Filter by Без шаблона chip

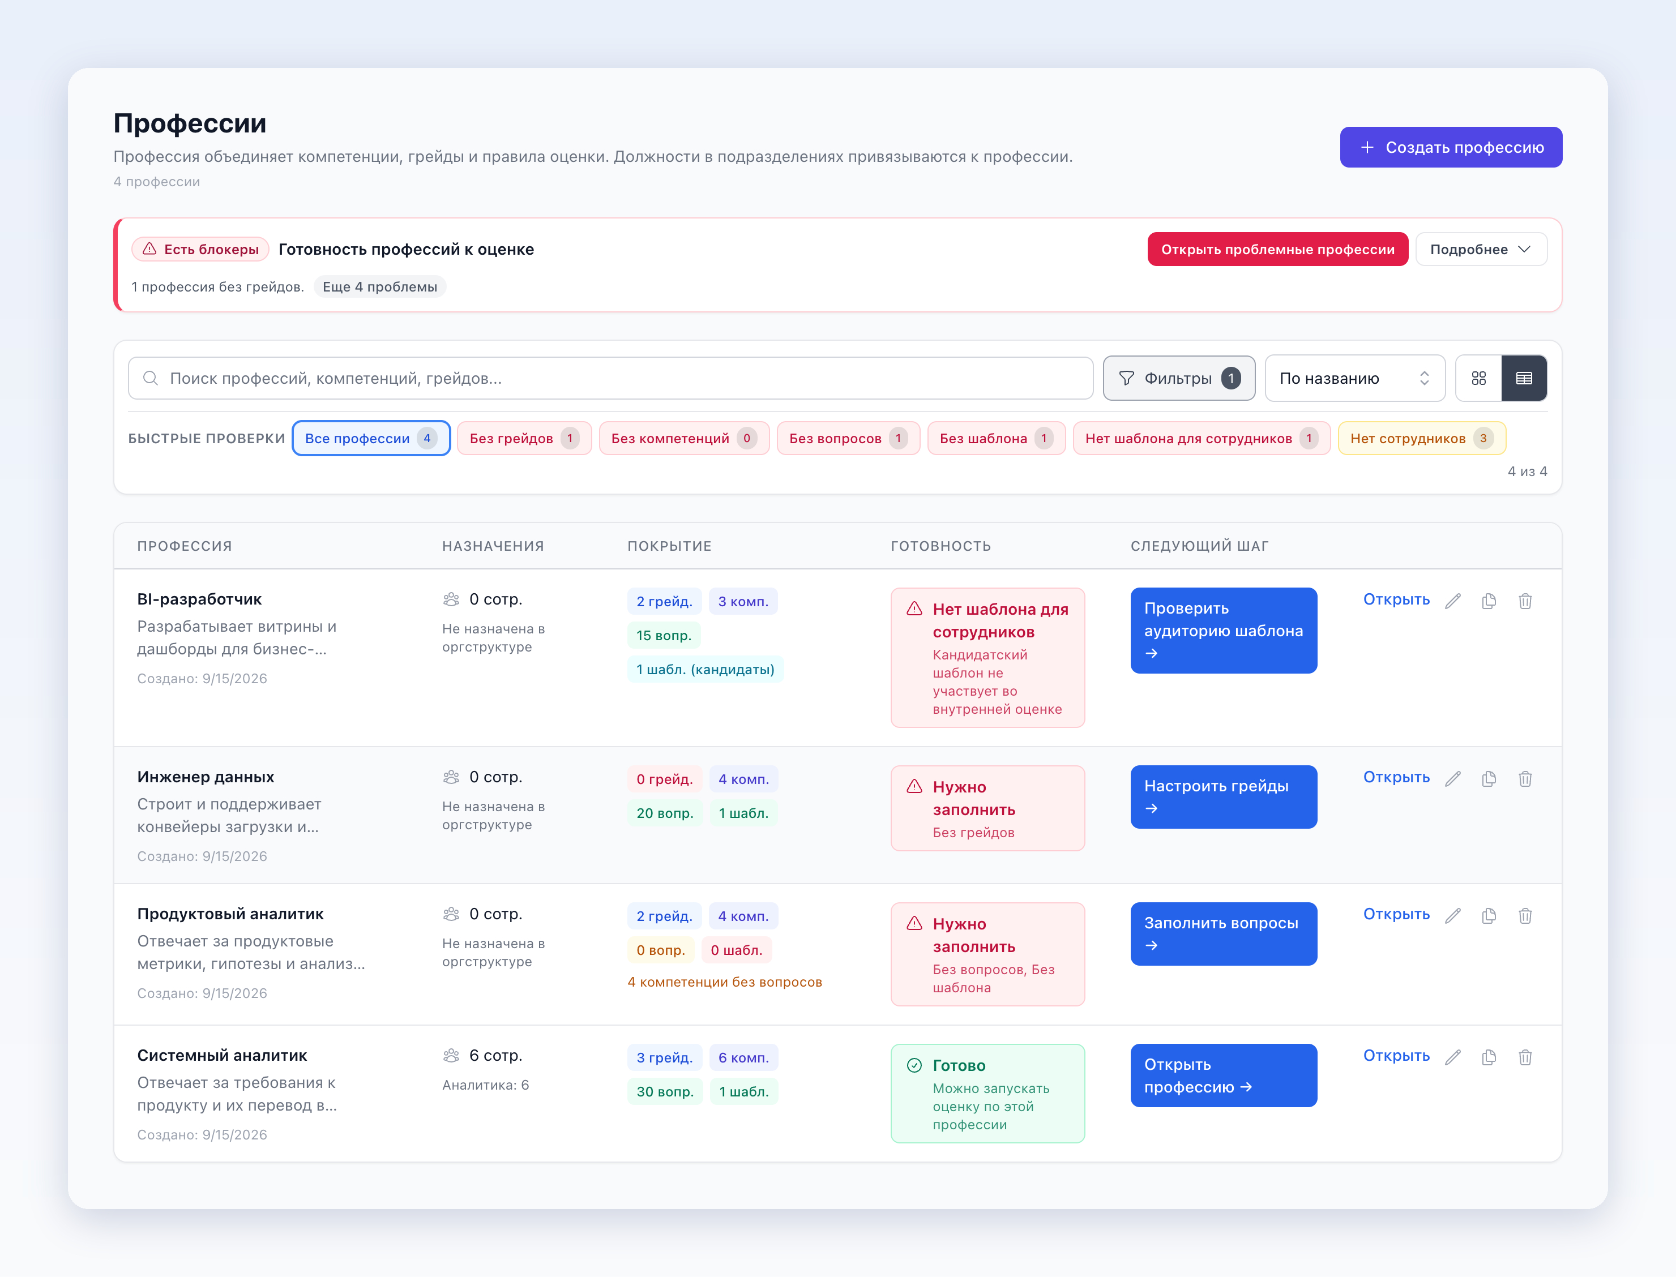pyautogui.click(x=996, y=438)
